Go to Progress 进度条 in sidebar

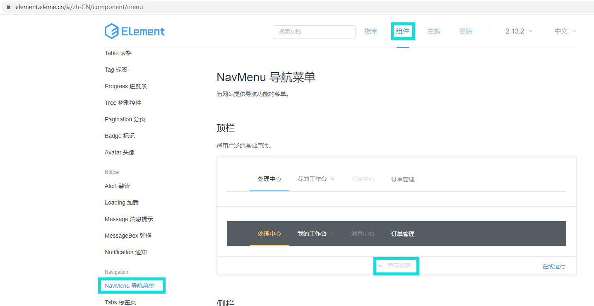126,86
